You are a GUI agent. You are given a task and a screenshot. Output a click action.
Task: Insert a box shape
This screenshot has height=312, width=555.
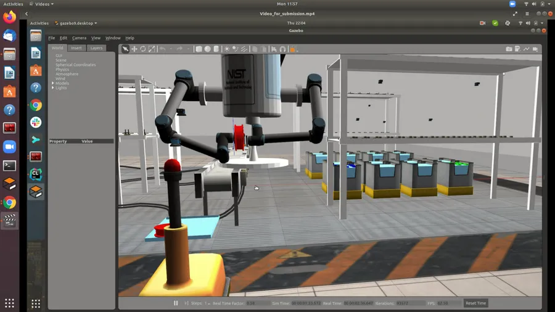click(199, 49)
